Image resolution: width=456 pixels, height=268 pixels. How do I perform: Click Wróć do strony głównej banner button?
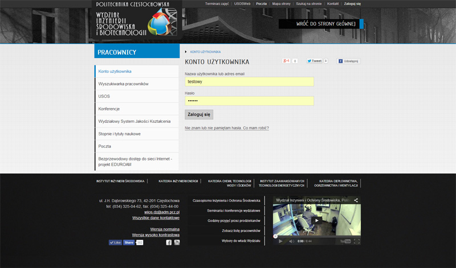(321, 24)
